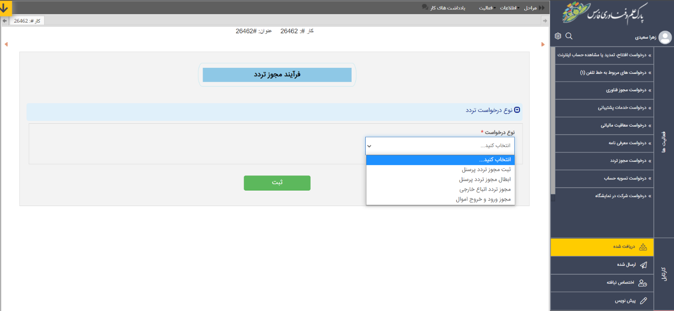The width and height of the screenshot is (674, 311).
Task: Click the پیش نویس pencil draft icon
Action: point(643,300)
